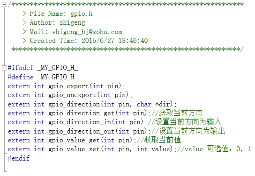Viewport: 255px width, 176px height.
Task: Click the 'value 可选值: 0, 1' comment
Action: (217, 149)
